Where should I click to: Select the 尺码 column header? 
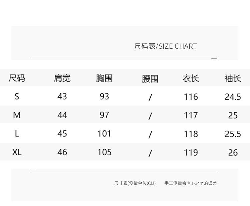coord(17,78)
